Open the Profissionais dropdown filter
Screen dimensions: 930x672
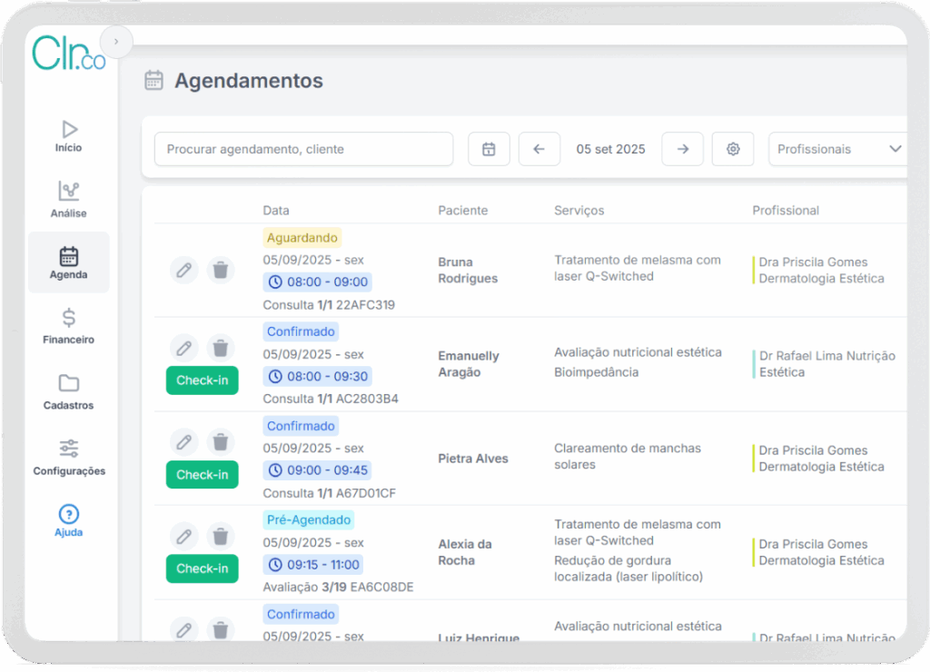pyautogui.click(x=838, y=149)
